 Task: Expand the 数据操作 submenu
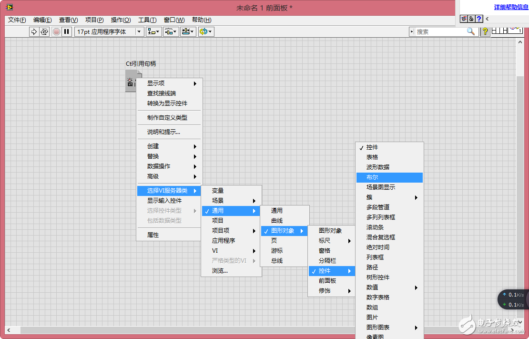[x=169, y=166]
